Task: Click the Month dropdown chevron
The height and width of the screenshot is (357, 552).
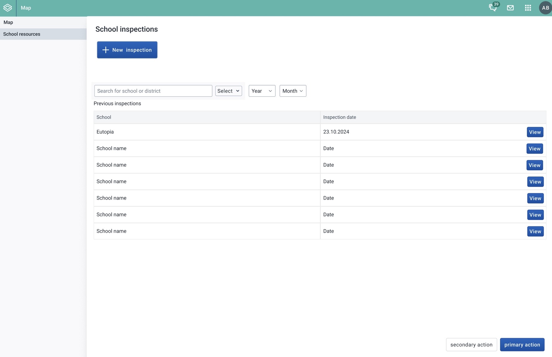Action: click(301, 91)
